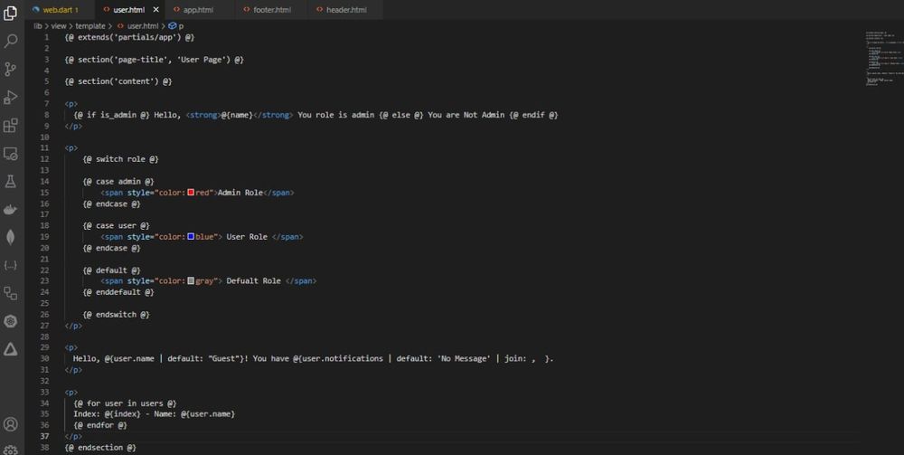The width and height of the screenshot is (904, 455).
Task: Open Remote Explorer icon in activity bar
Action: click(x=10, y=154)
